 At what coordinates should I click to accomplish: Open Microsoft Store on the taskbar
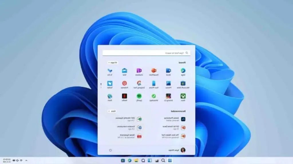[123, 161]
